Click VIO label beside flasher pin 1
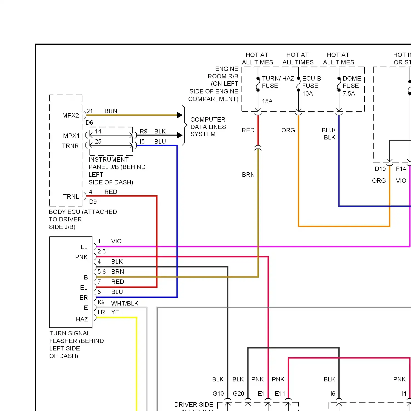 coord(116,241)
